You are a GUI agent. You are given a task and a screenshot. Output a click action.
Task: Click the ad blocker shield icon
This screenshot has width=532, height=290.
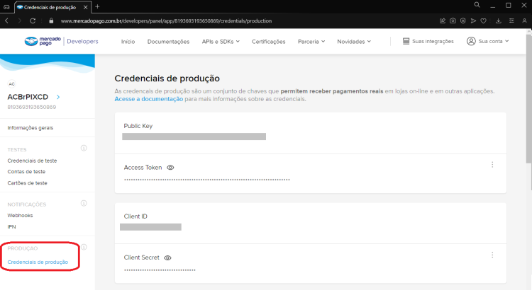tap(462, 21)
